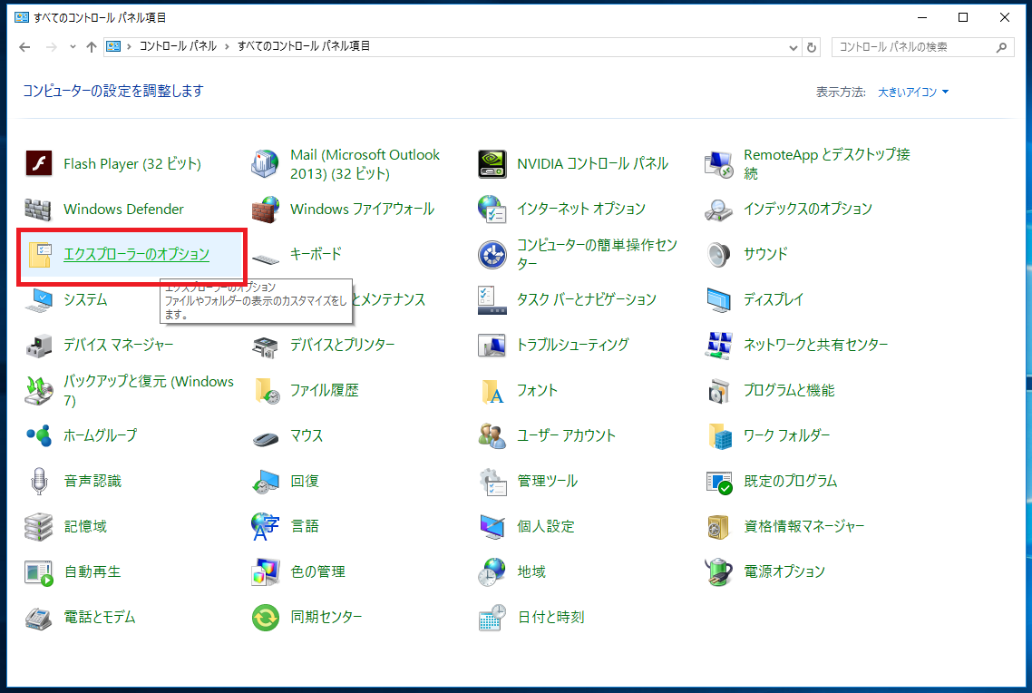Open the タスク バーとナビゲーション icon

[492, 300]
